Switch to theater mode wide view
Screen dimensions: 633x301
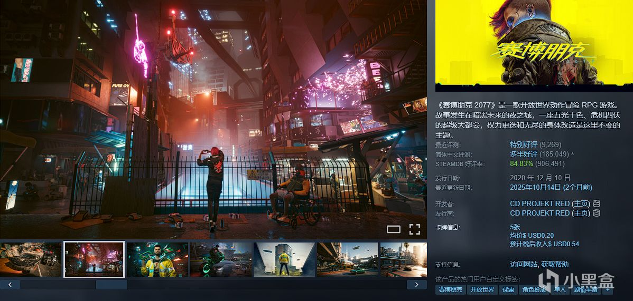[394, 229]
